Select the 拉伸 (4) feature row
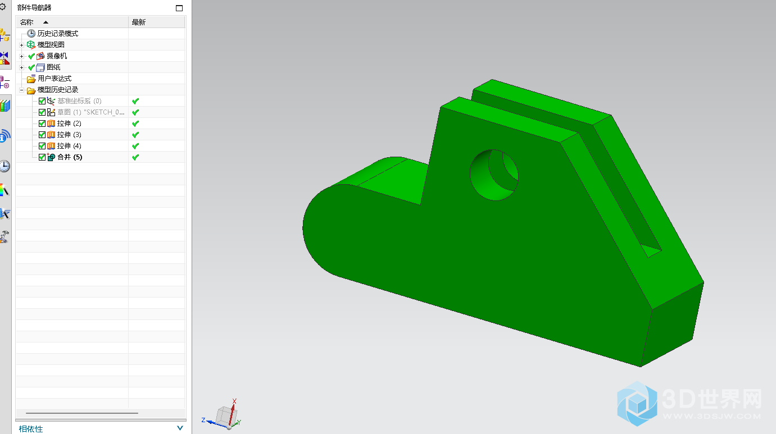This screenshot has height=434, width=776. [69, 146]
